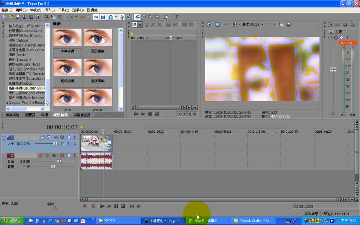This screenshot has height=225, width=360.
Task: Select Gaussian Blur in the effects list
Action: coord(26,88)
